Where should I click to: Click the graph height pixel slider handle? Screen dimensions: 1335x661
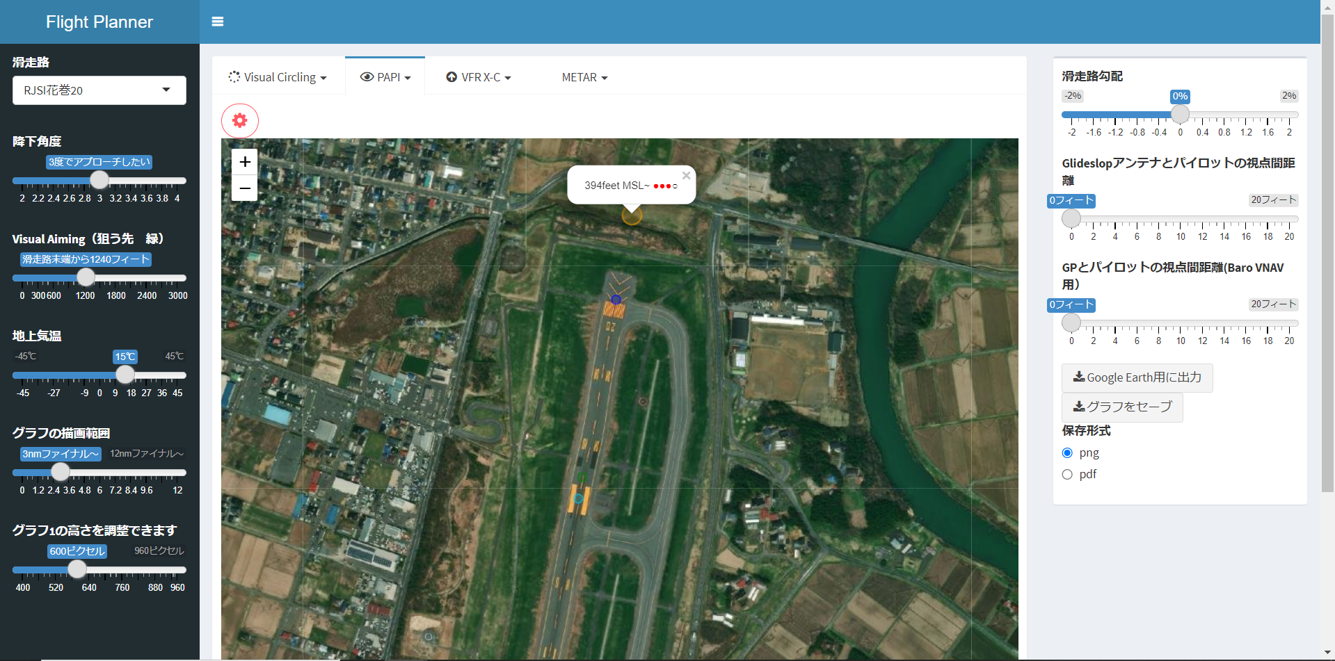(77, 569)
